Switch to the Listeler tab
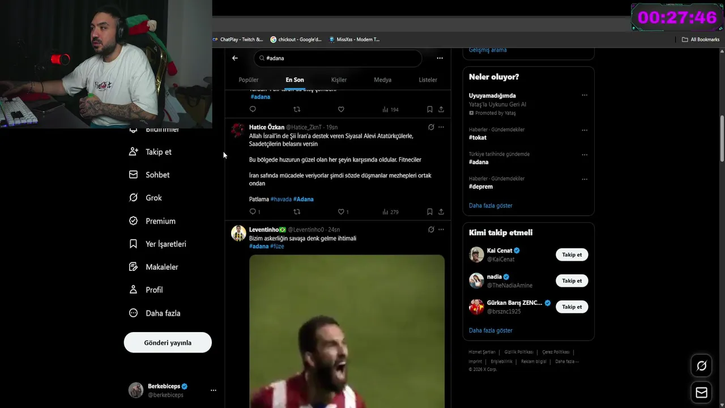725x408 pixels. [428, 80]
